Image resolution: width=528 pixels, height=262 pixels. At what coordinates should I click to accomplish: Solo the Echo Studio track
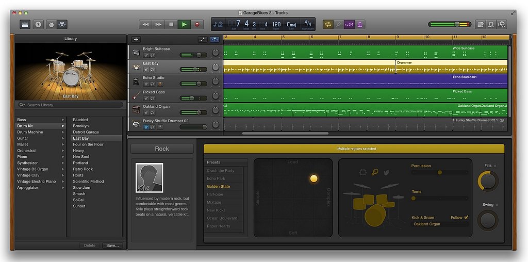coord(152,84)
